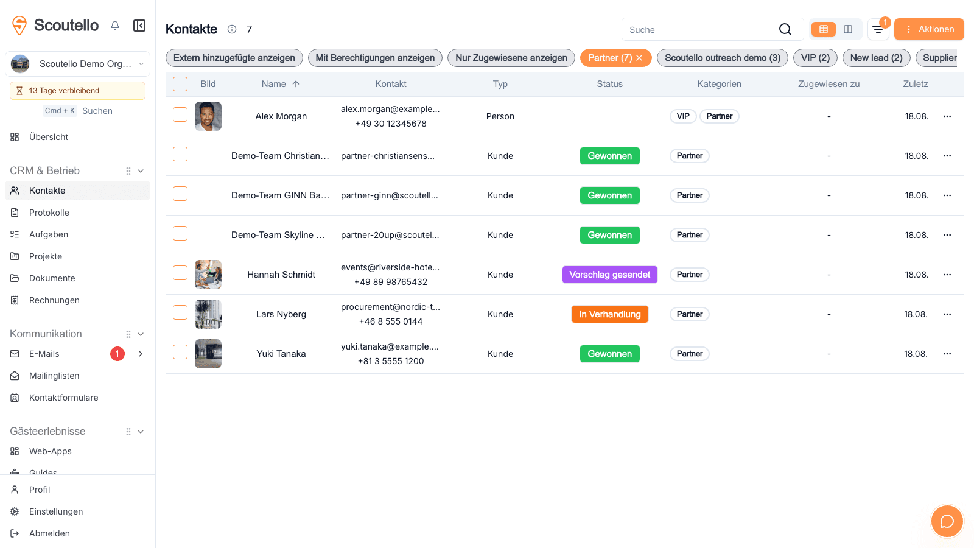Open the chat support bubble

[947, 521]
